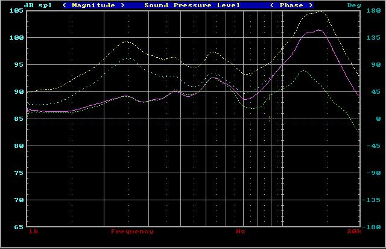Click the -180 degree phase axis value
This screenshot has width=386, height=249.
tap(371, 227)
